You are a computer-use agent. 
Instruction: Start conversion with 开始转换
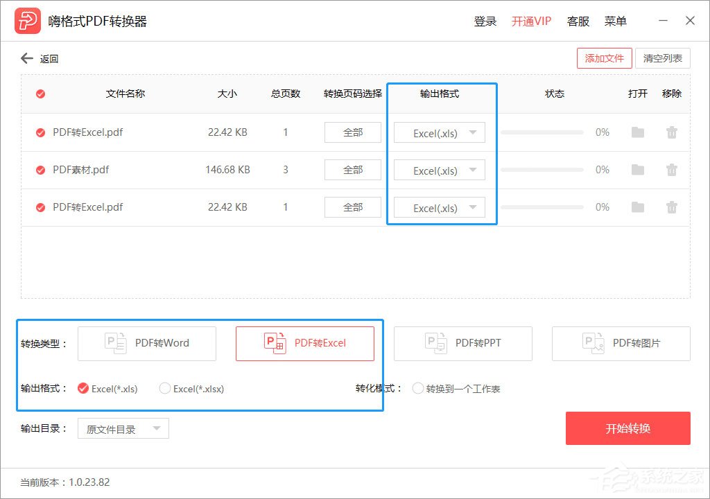click(627, 428)
